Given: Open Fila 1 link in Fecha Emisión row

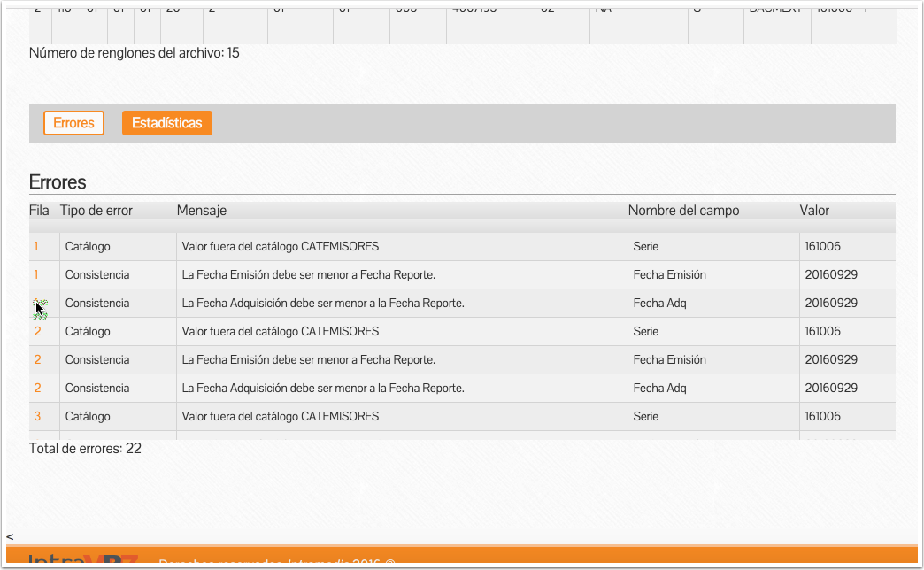Looking at the screenshot, I should pyautogui.click(x=36, y=275).
